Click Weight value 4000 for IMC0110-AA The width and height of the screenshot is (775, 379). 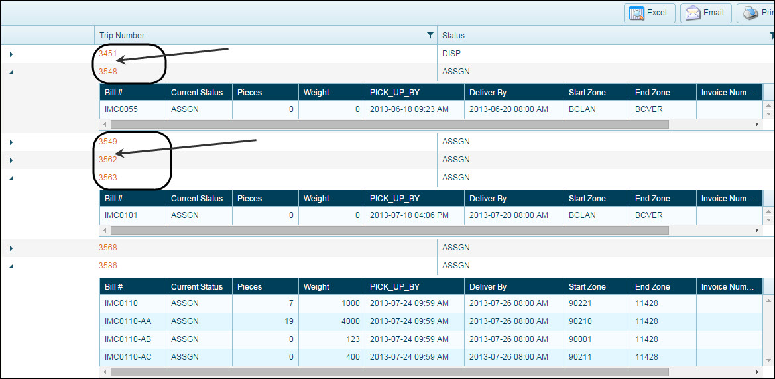coord(331,321)
